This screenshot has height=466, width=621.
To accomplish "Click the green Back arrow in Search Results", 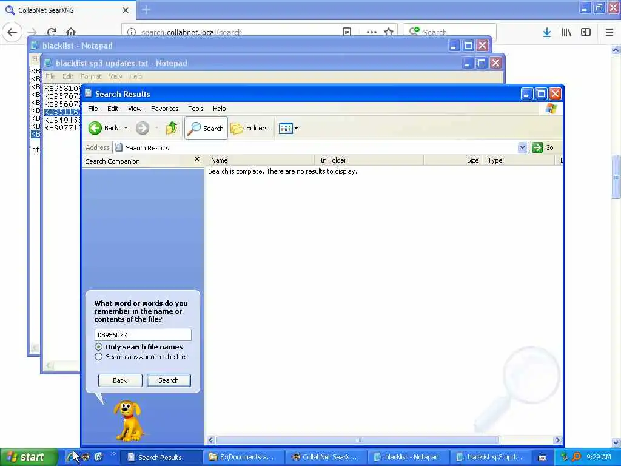I will point(95,128).
